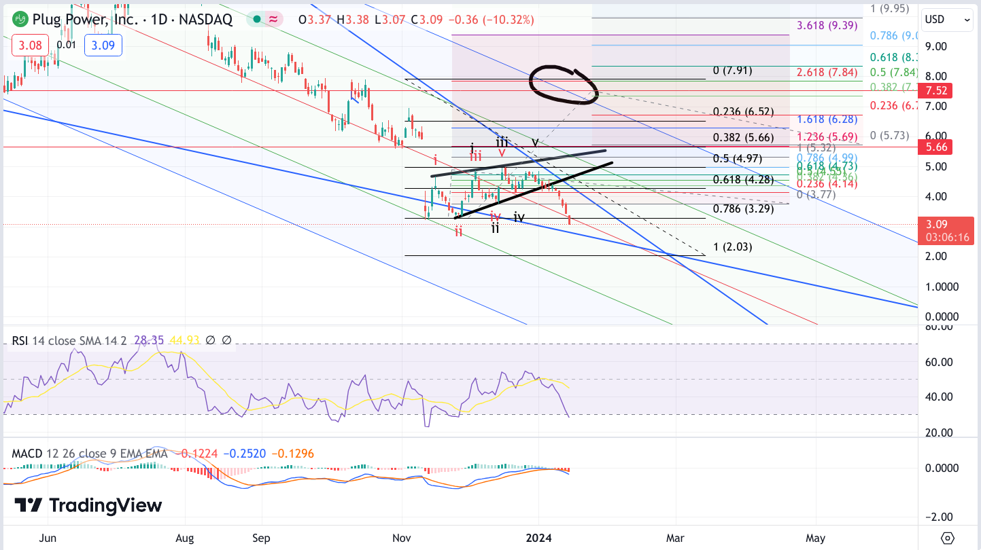Click the 0.01 spread value
The width and height of the screenshot is (981, 550).
pos(66,45)
